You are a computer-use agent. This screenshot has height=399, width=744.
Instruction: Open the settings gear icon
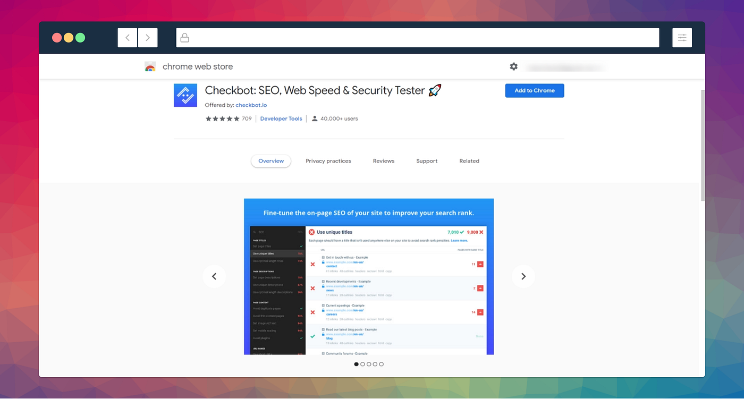[513, 66]
